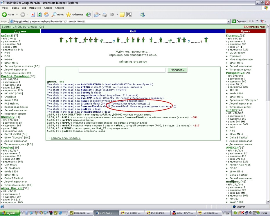Click the Написать button

click(x=177, y=70)
